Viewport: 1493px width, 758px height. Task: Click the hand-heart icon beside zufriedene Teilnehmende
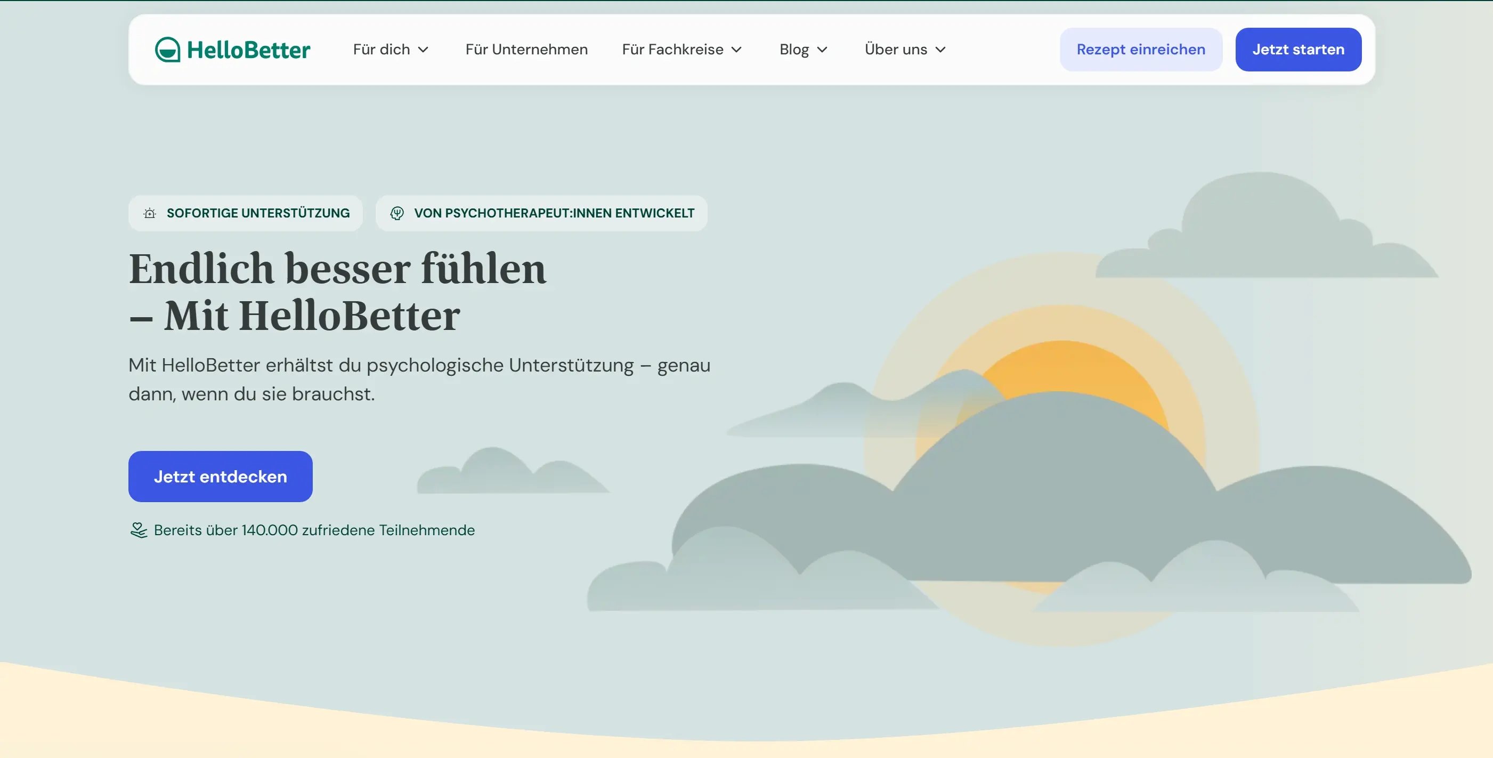[139, 530]
